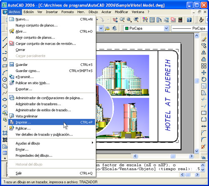
Task: Open the Dibujo menu
Action: (93, 12)
